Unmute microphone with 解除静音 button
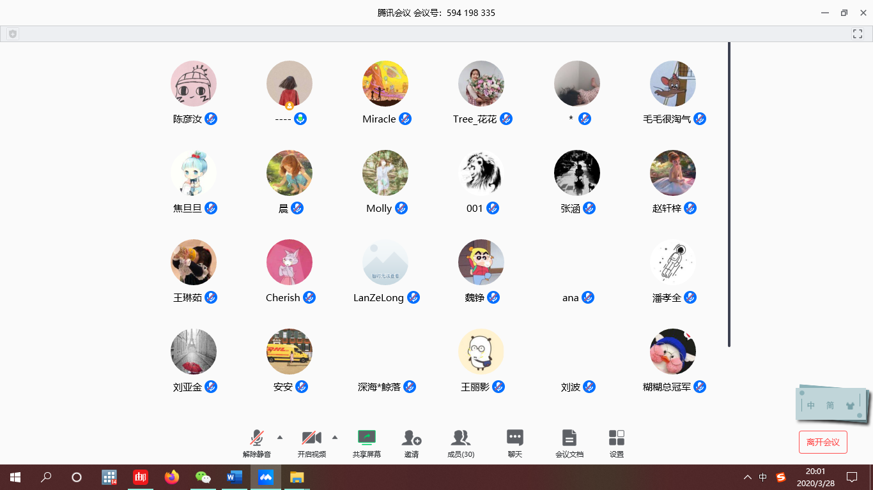This screenshot has width=873, height=490. [x=257, y=438]
